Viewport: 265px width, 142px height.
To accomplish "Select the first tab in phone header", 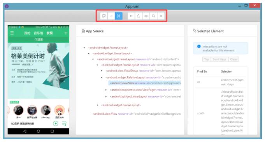I will click(27, 33).
